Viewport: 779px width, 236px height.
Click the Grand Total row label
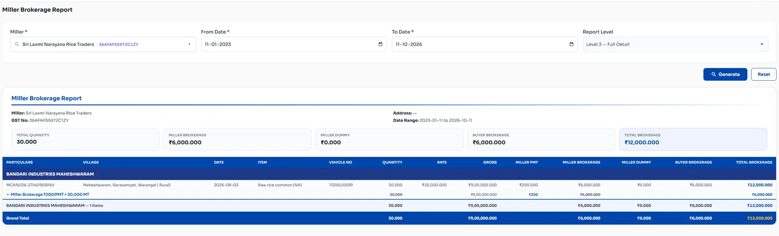[18, 218]
